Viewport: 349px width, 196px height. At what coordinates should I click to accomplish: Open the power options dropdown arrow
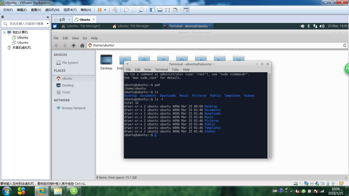pos(105,10)
